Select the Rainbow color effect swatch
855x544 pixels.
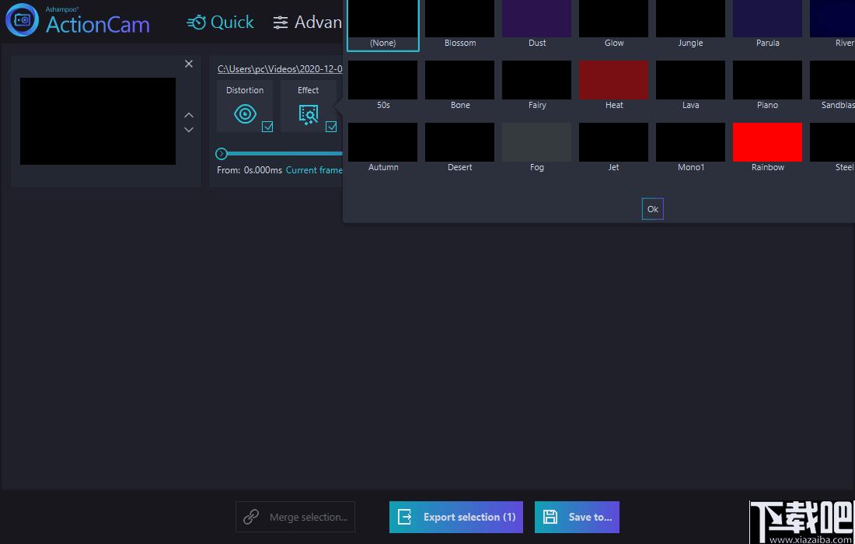coord(767,142)
